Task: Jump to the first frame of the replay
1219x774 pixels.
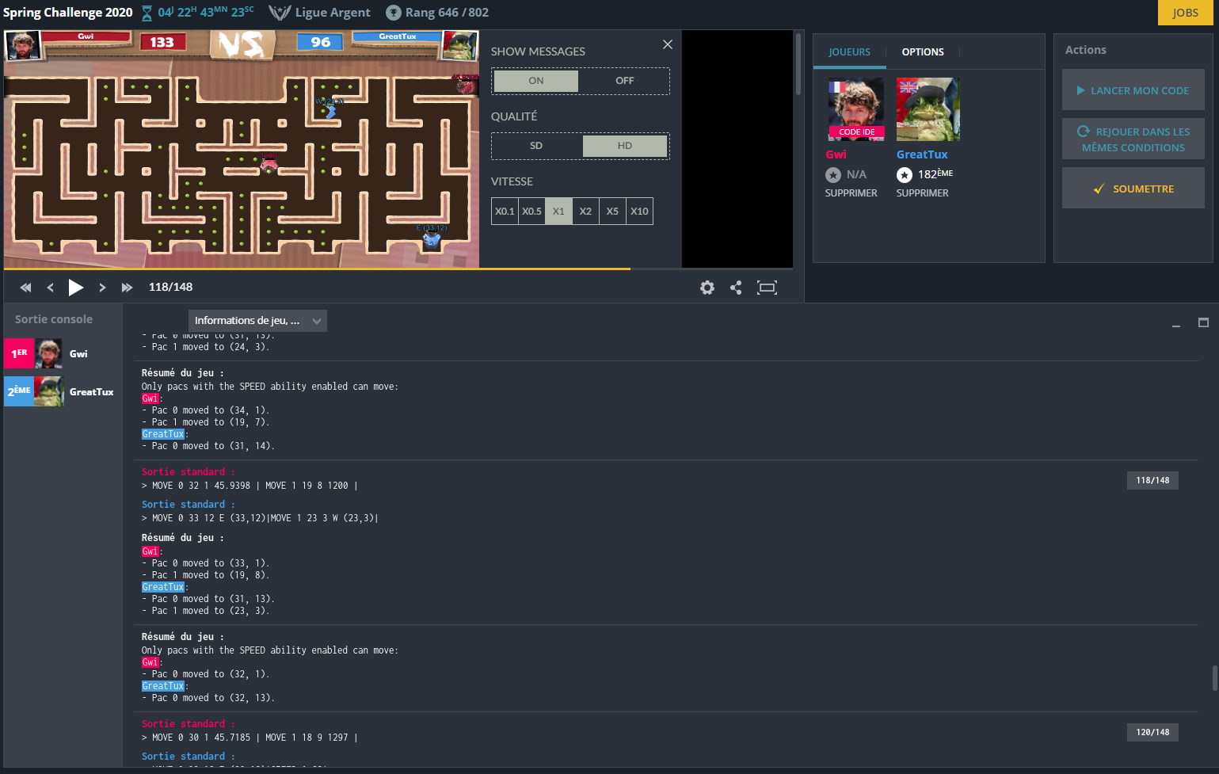Action: pyautogui.click(x=25, y=288)
